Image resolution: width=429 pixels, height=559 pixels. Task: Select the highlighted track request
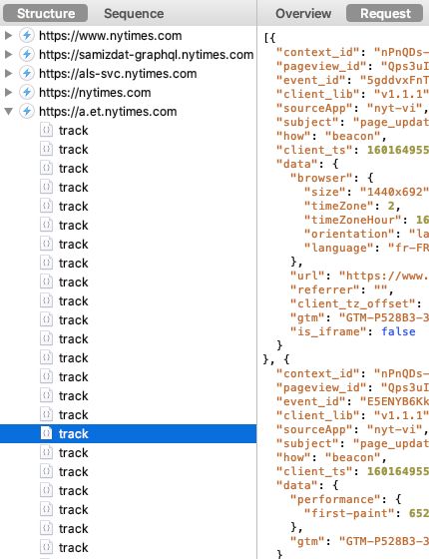click(129, 434)
